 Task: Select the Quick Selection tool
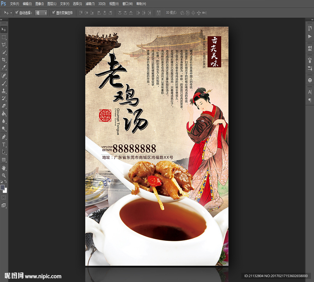click(x=4, y=52)
